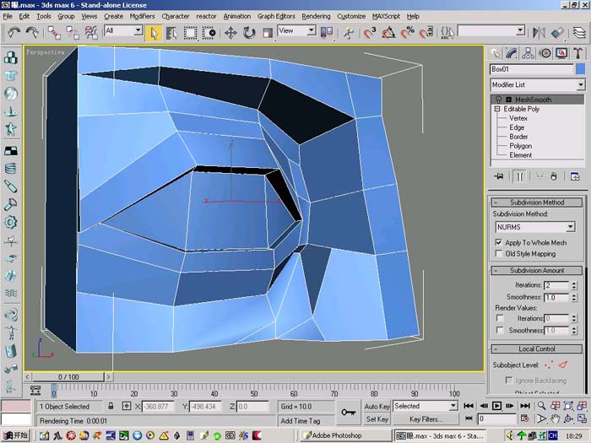Toggle Selection Lock padlock
The image size is (591, 443).
click(111, 406)
